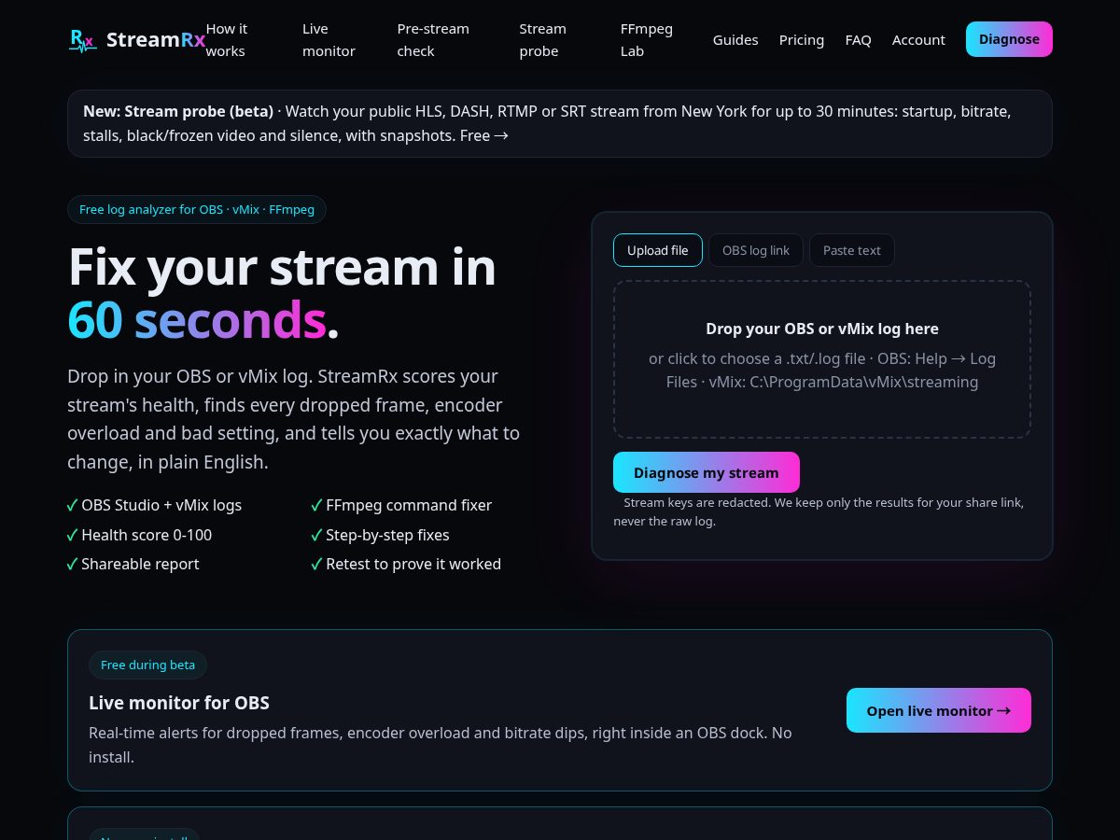Click the StreamRx pulse logo icon
Screen dimensions: 1120x840
(82, 40)
